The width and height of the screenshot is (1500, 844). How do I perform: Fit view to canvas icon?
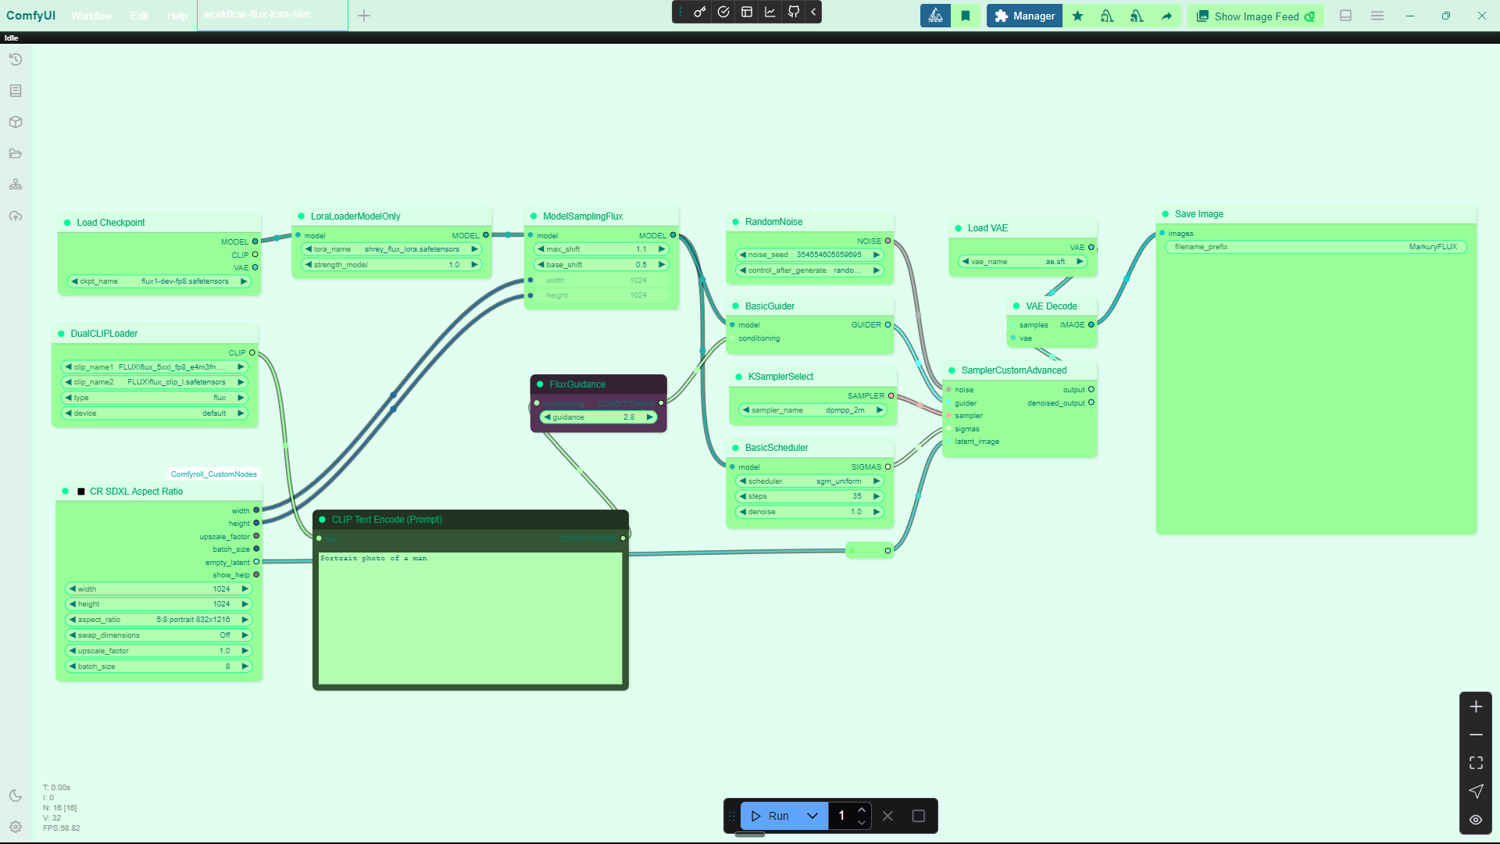coord(1476,763)
